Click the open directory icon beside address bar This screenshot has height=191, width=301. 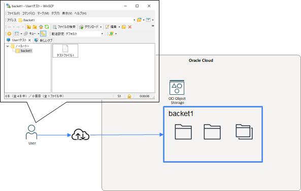[139, 20]
